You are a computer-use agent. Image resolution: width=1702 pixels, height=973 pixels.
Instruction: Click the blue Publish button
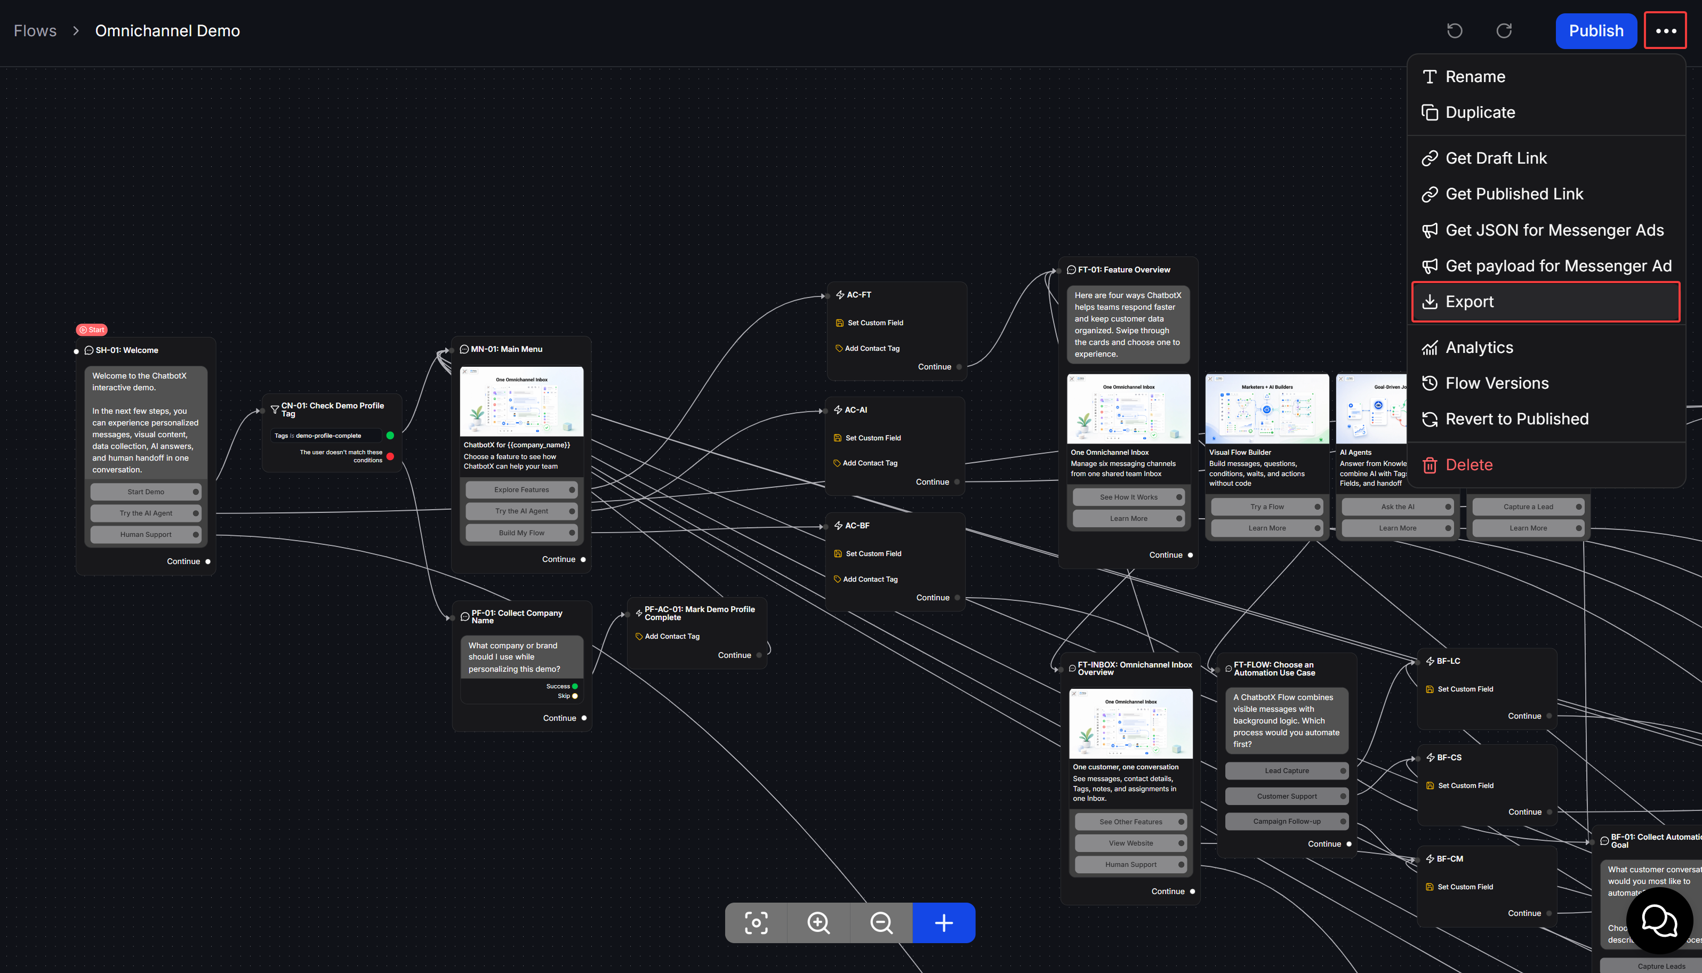pyautogui.click(x=1596, y=31)
